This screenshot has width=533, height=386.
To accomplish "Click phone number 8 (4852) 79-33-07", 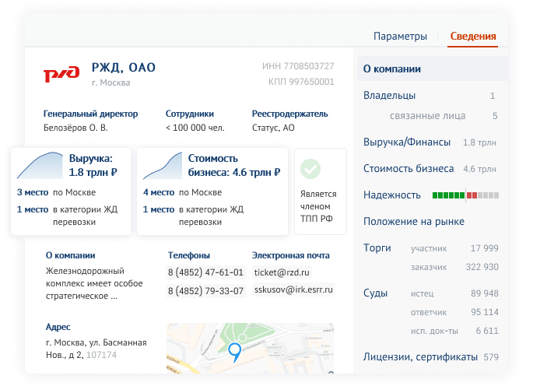I will [x=205, y=291].
